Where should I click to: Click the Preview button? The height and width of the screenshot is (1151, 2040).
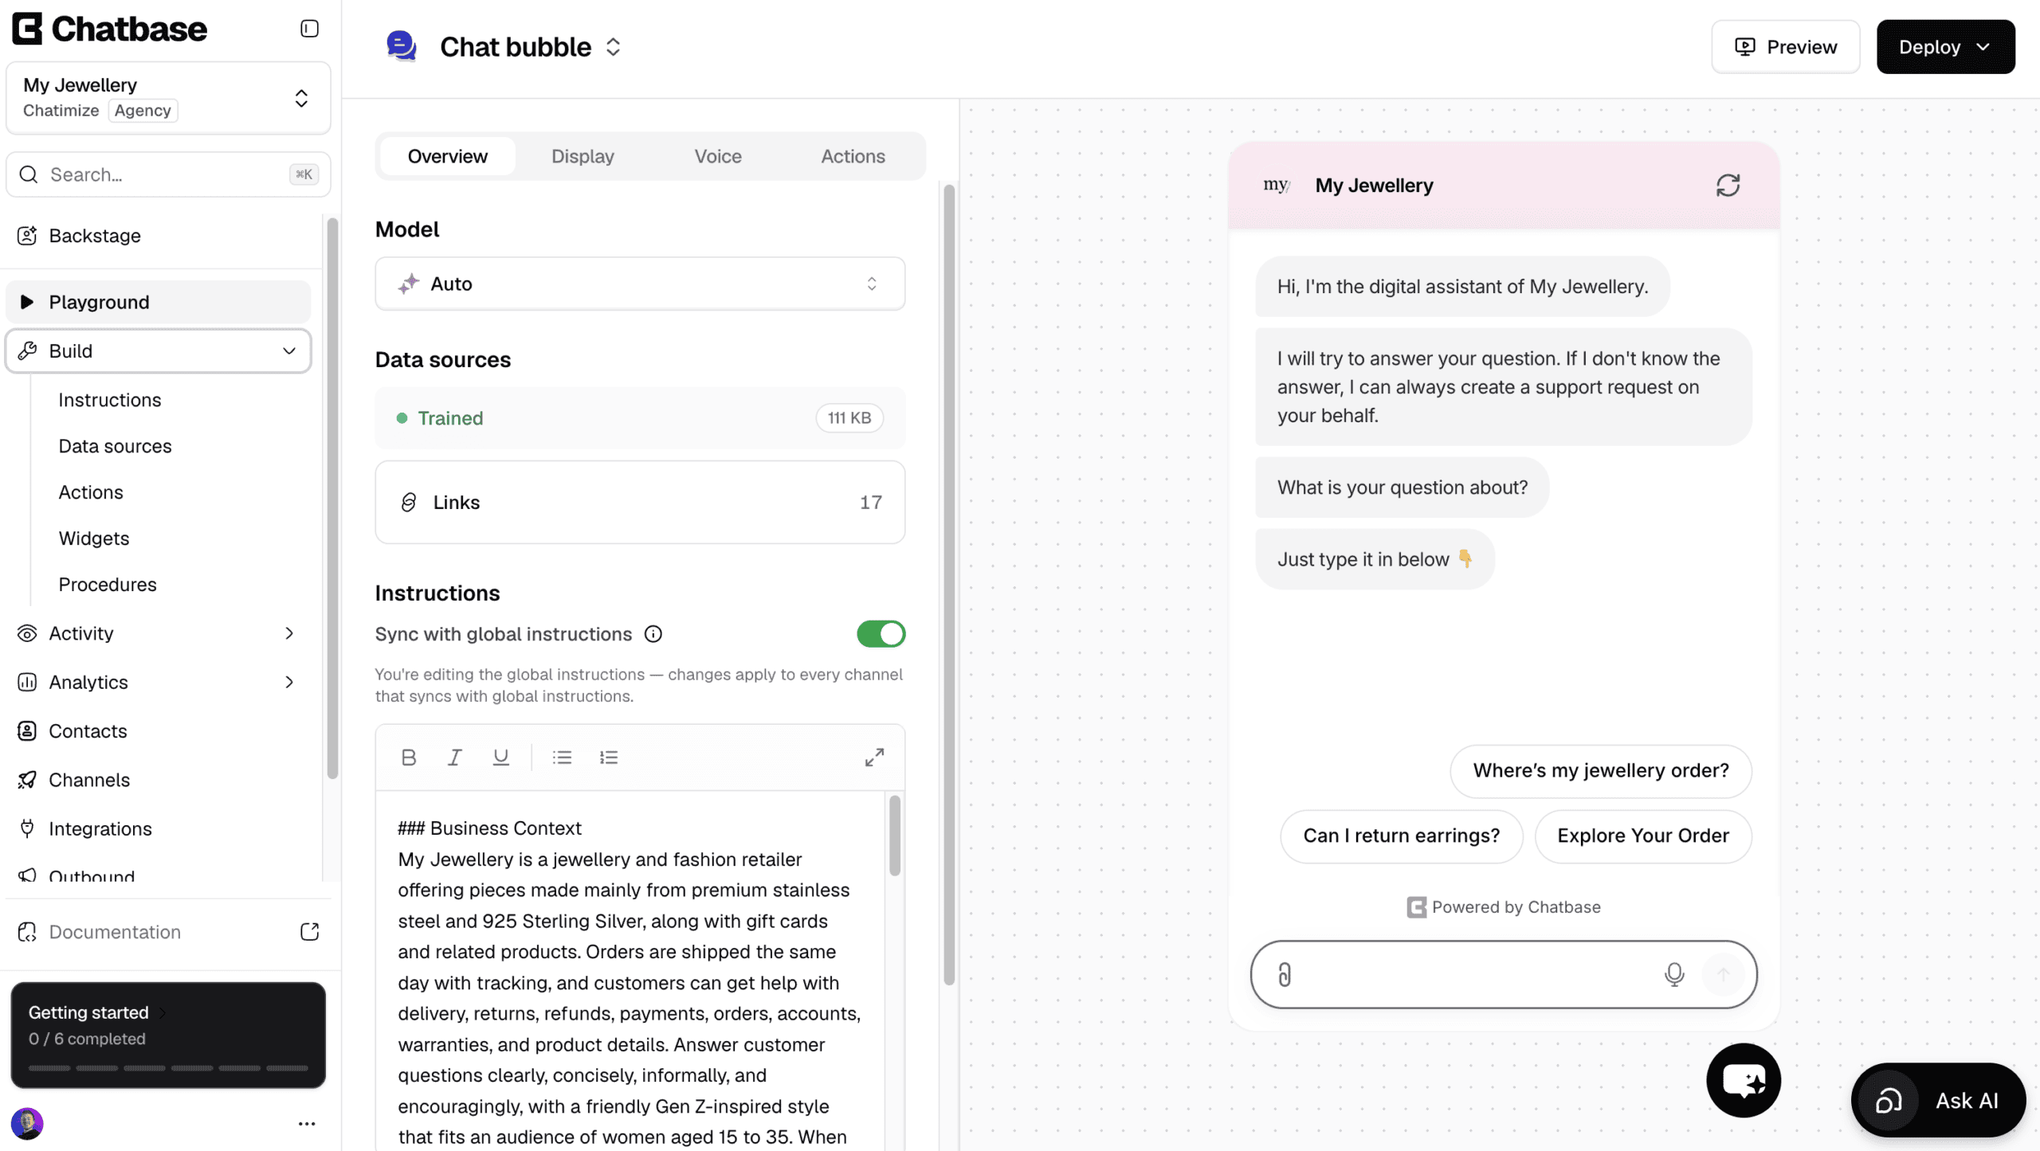click(x=1786, y=47)
